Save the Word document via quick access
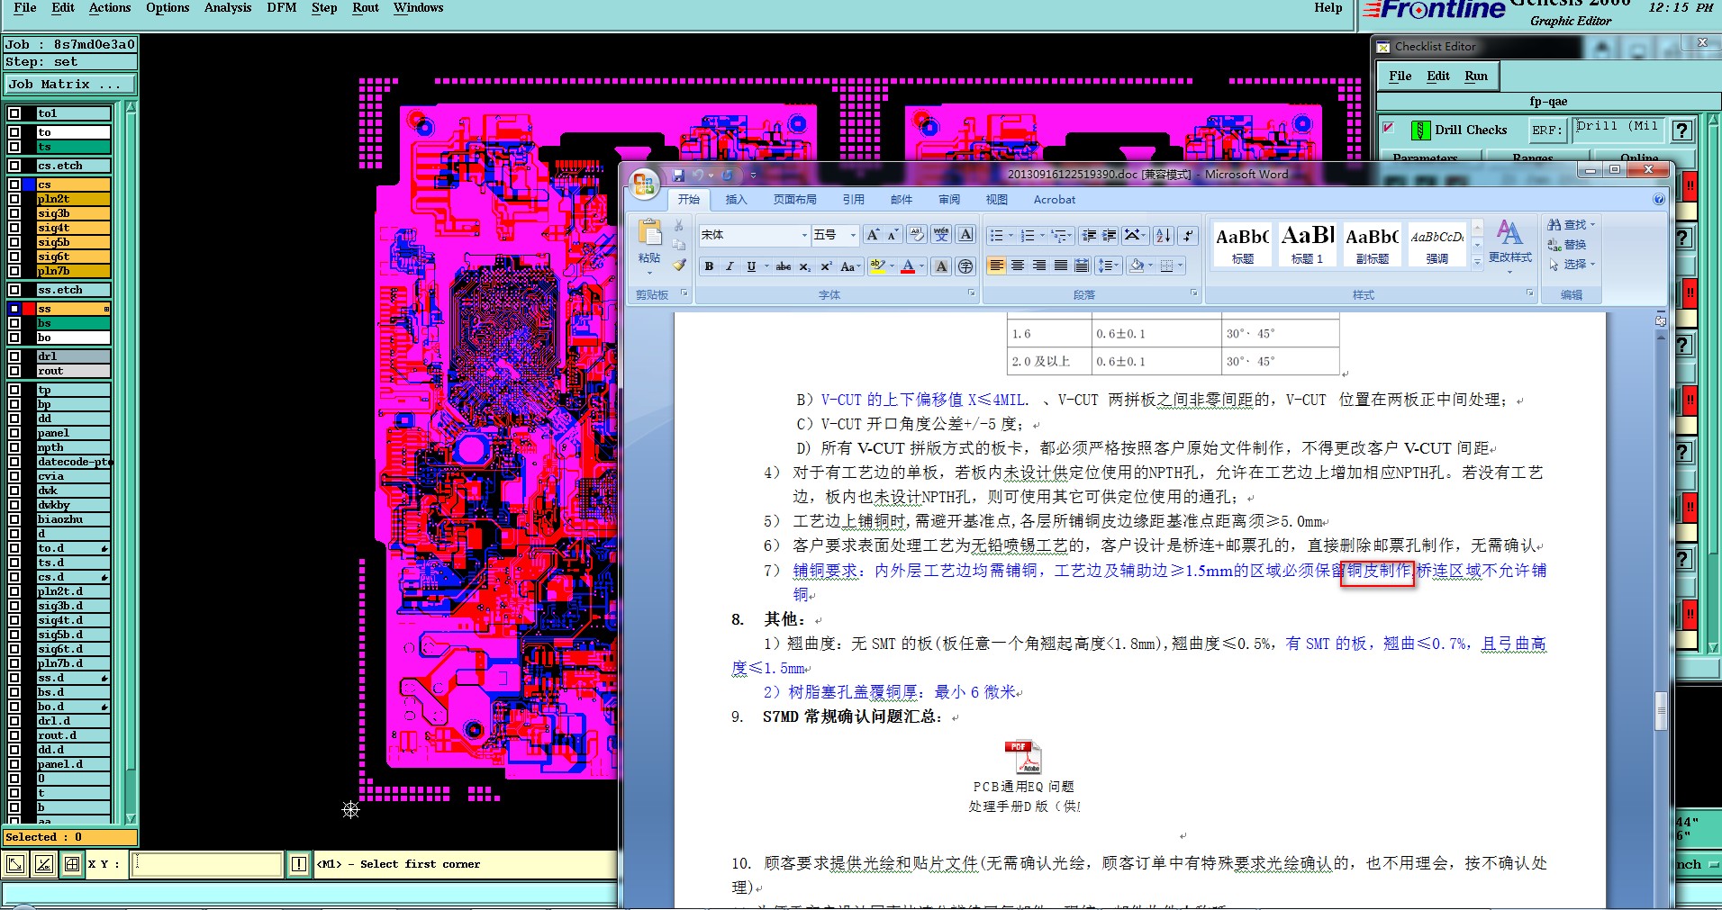 point(678,176)
